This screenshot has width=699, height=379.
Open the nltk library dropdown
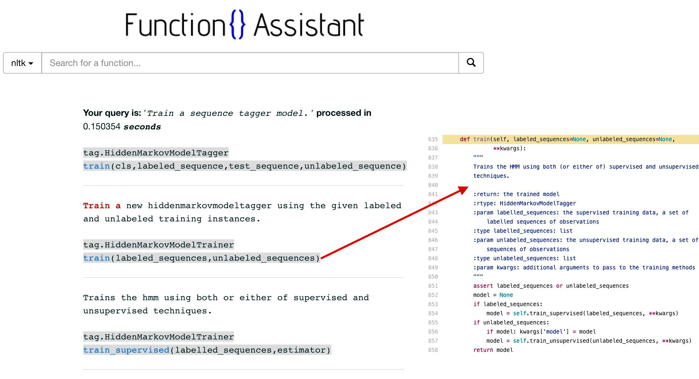tap(22, 63)
